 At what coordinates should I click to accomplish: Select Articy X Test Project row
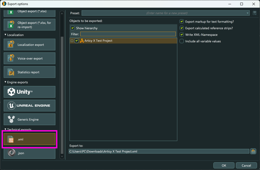(x=123, y=41)
